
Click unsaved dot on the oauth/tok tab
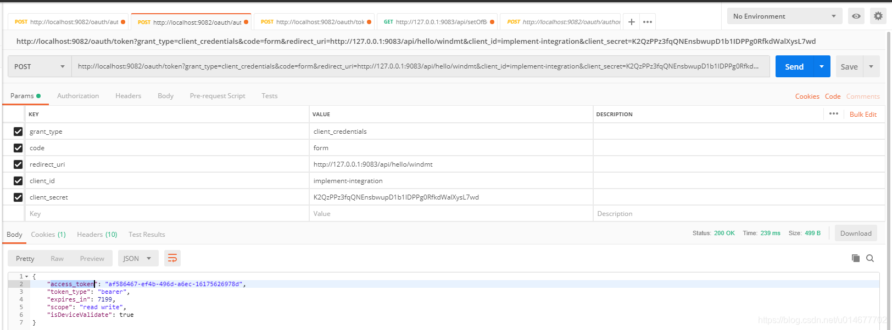[369, 22]
